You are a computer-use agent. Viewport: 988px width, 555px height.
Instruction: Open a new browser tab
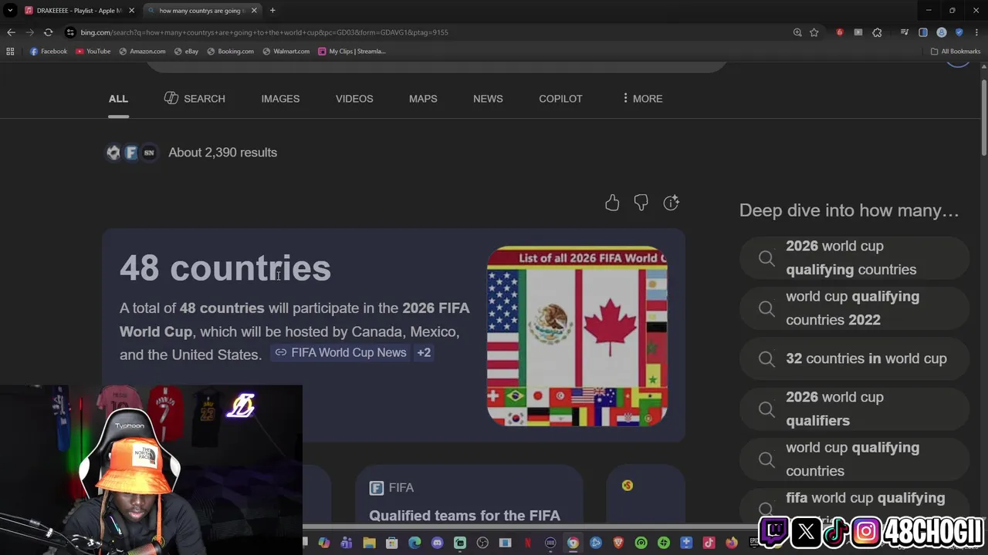[272, 11]
